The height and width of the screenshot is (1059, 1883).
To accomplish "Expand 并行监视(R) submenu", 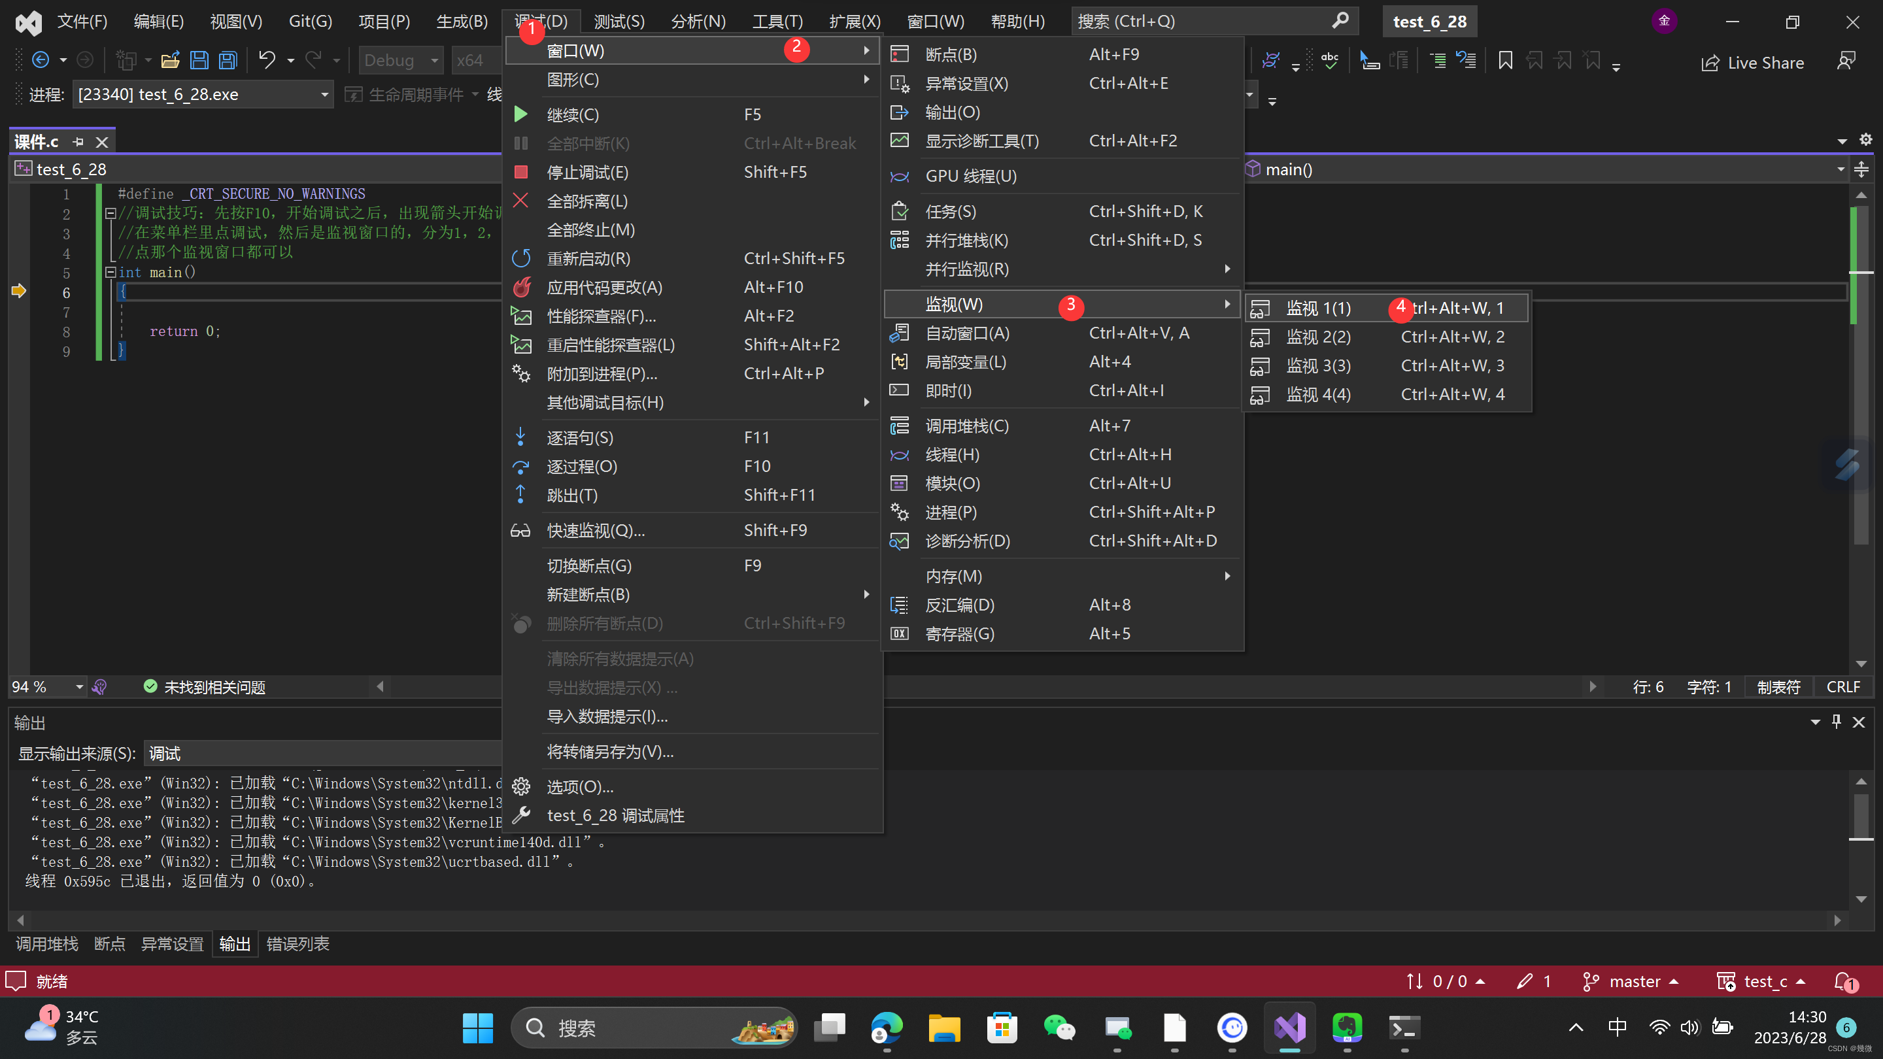I will click(1063, 269).
